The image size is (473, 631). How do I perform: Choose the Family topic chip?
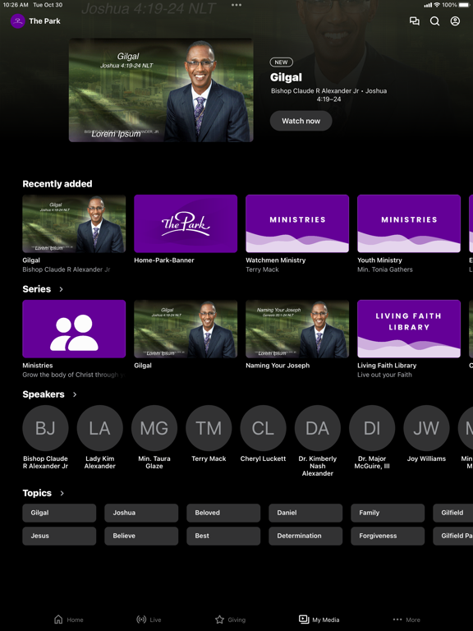click(388, 513)
